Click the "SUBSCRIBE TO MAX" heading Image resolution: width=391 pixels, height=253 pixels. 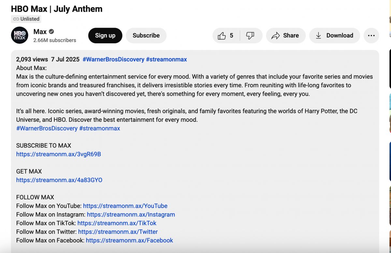[44, 146]
